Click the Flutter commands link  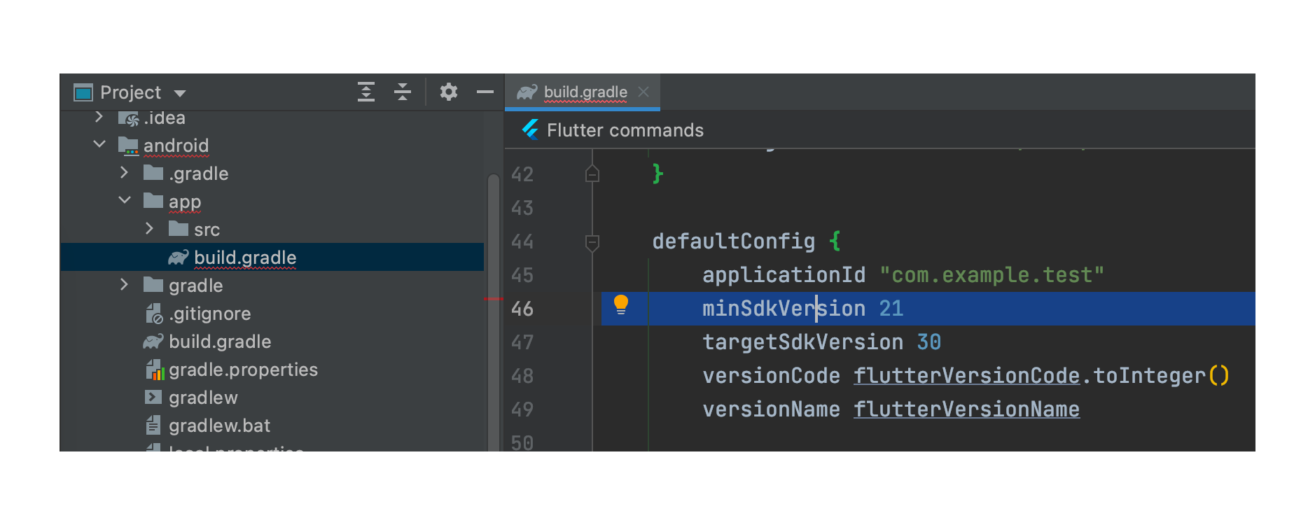[x=625, y=130]
